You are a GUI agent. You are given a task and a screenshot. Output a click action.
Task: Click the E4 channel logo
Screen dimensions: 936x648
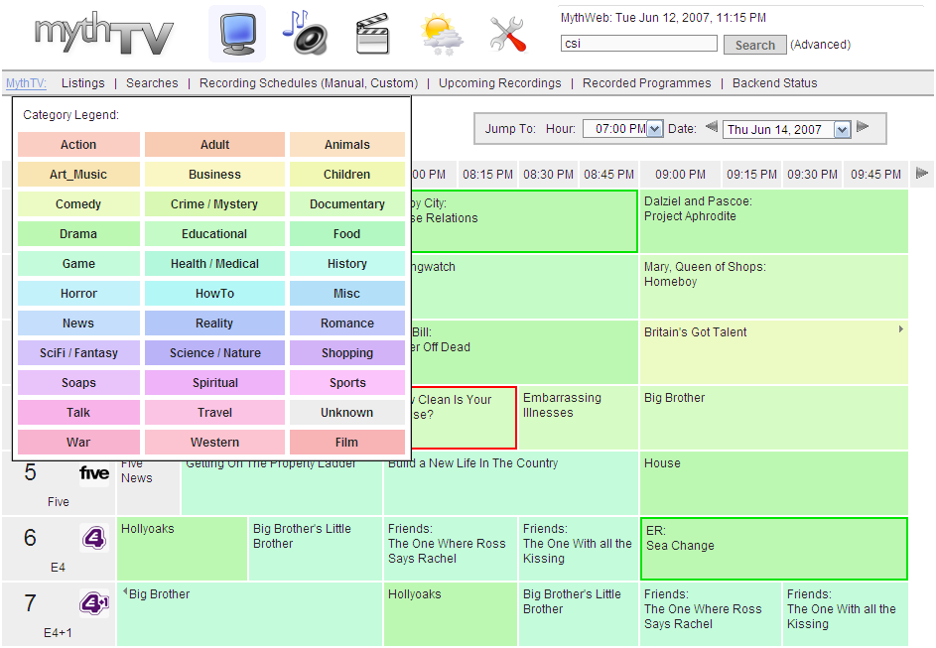click(x=94, y=538)
